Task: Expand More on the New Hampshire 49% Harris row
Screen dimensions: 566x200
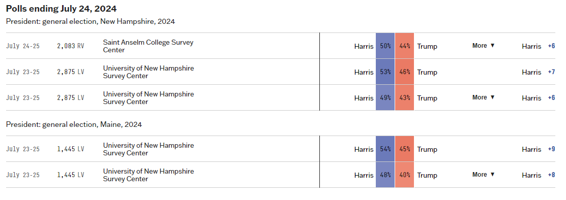Action: (x=483, y=97)
